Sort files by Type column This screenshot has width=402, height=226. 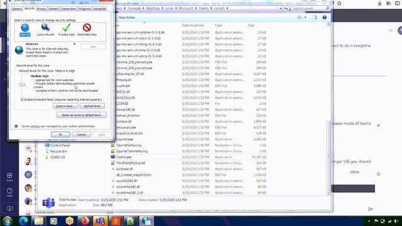pos(219,25)
